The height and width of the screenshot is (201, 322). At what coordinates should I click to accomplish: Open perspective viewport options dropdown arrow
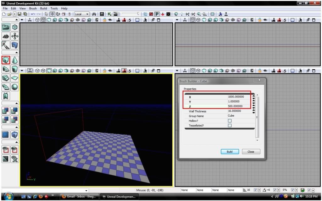22,71
